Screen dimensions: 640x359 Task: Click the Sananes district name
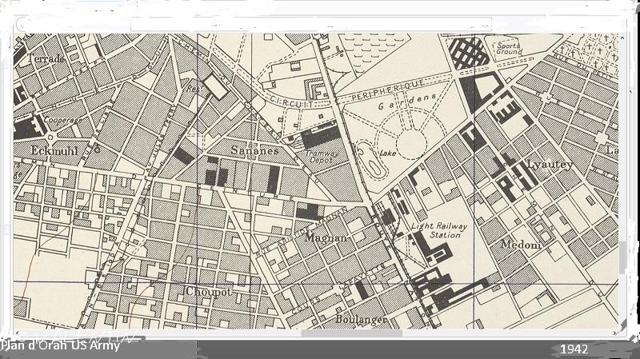coord(254,150)
